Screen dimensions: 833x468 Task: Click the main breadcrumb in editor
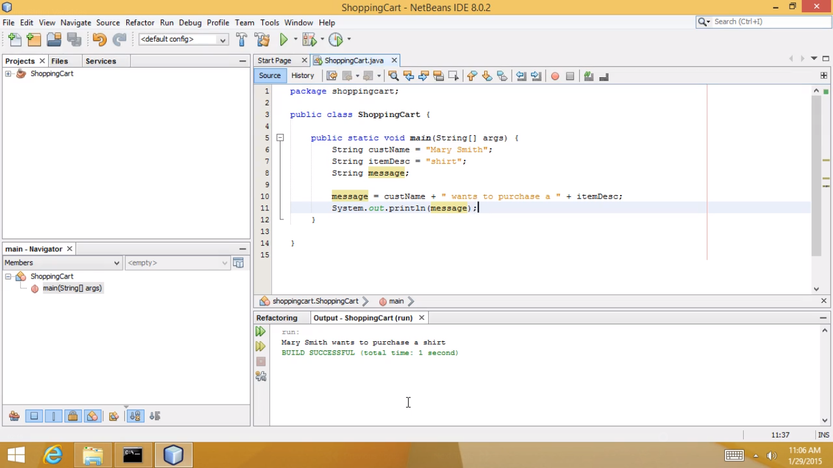pos(396,301)
